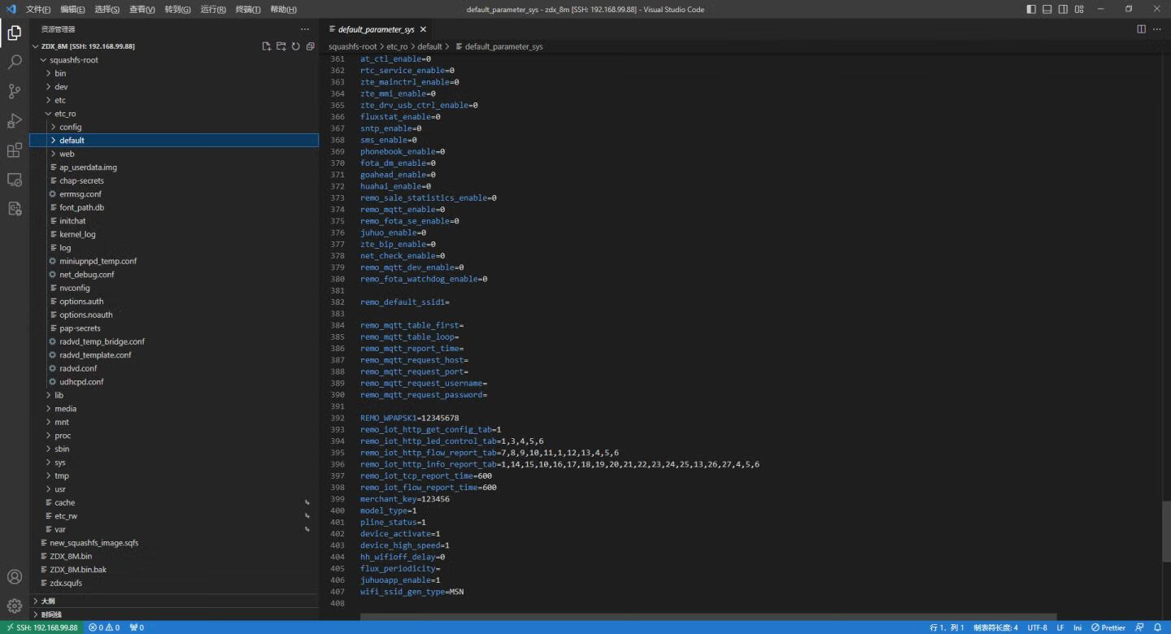Screen dimensions: 1171x634
Task: Open the Explorer view in activity bar
Action: [14, 33]
